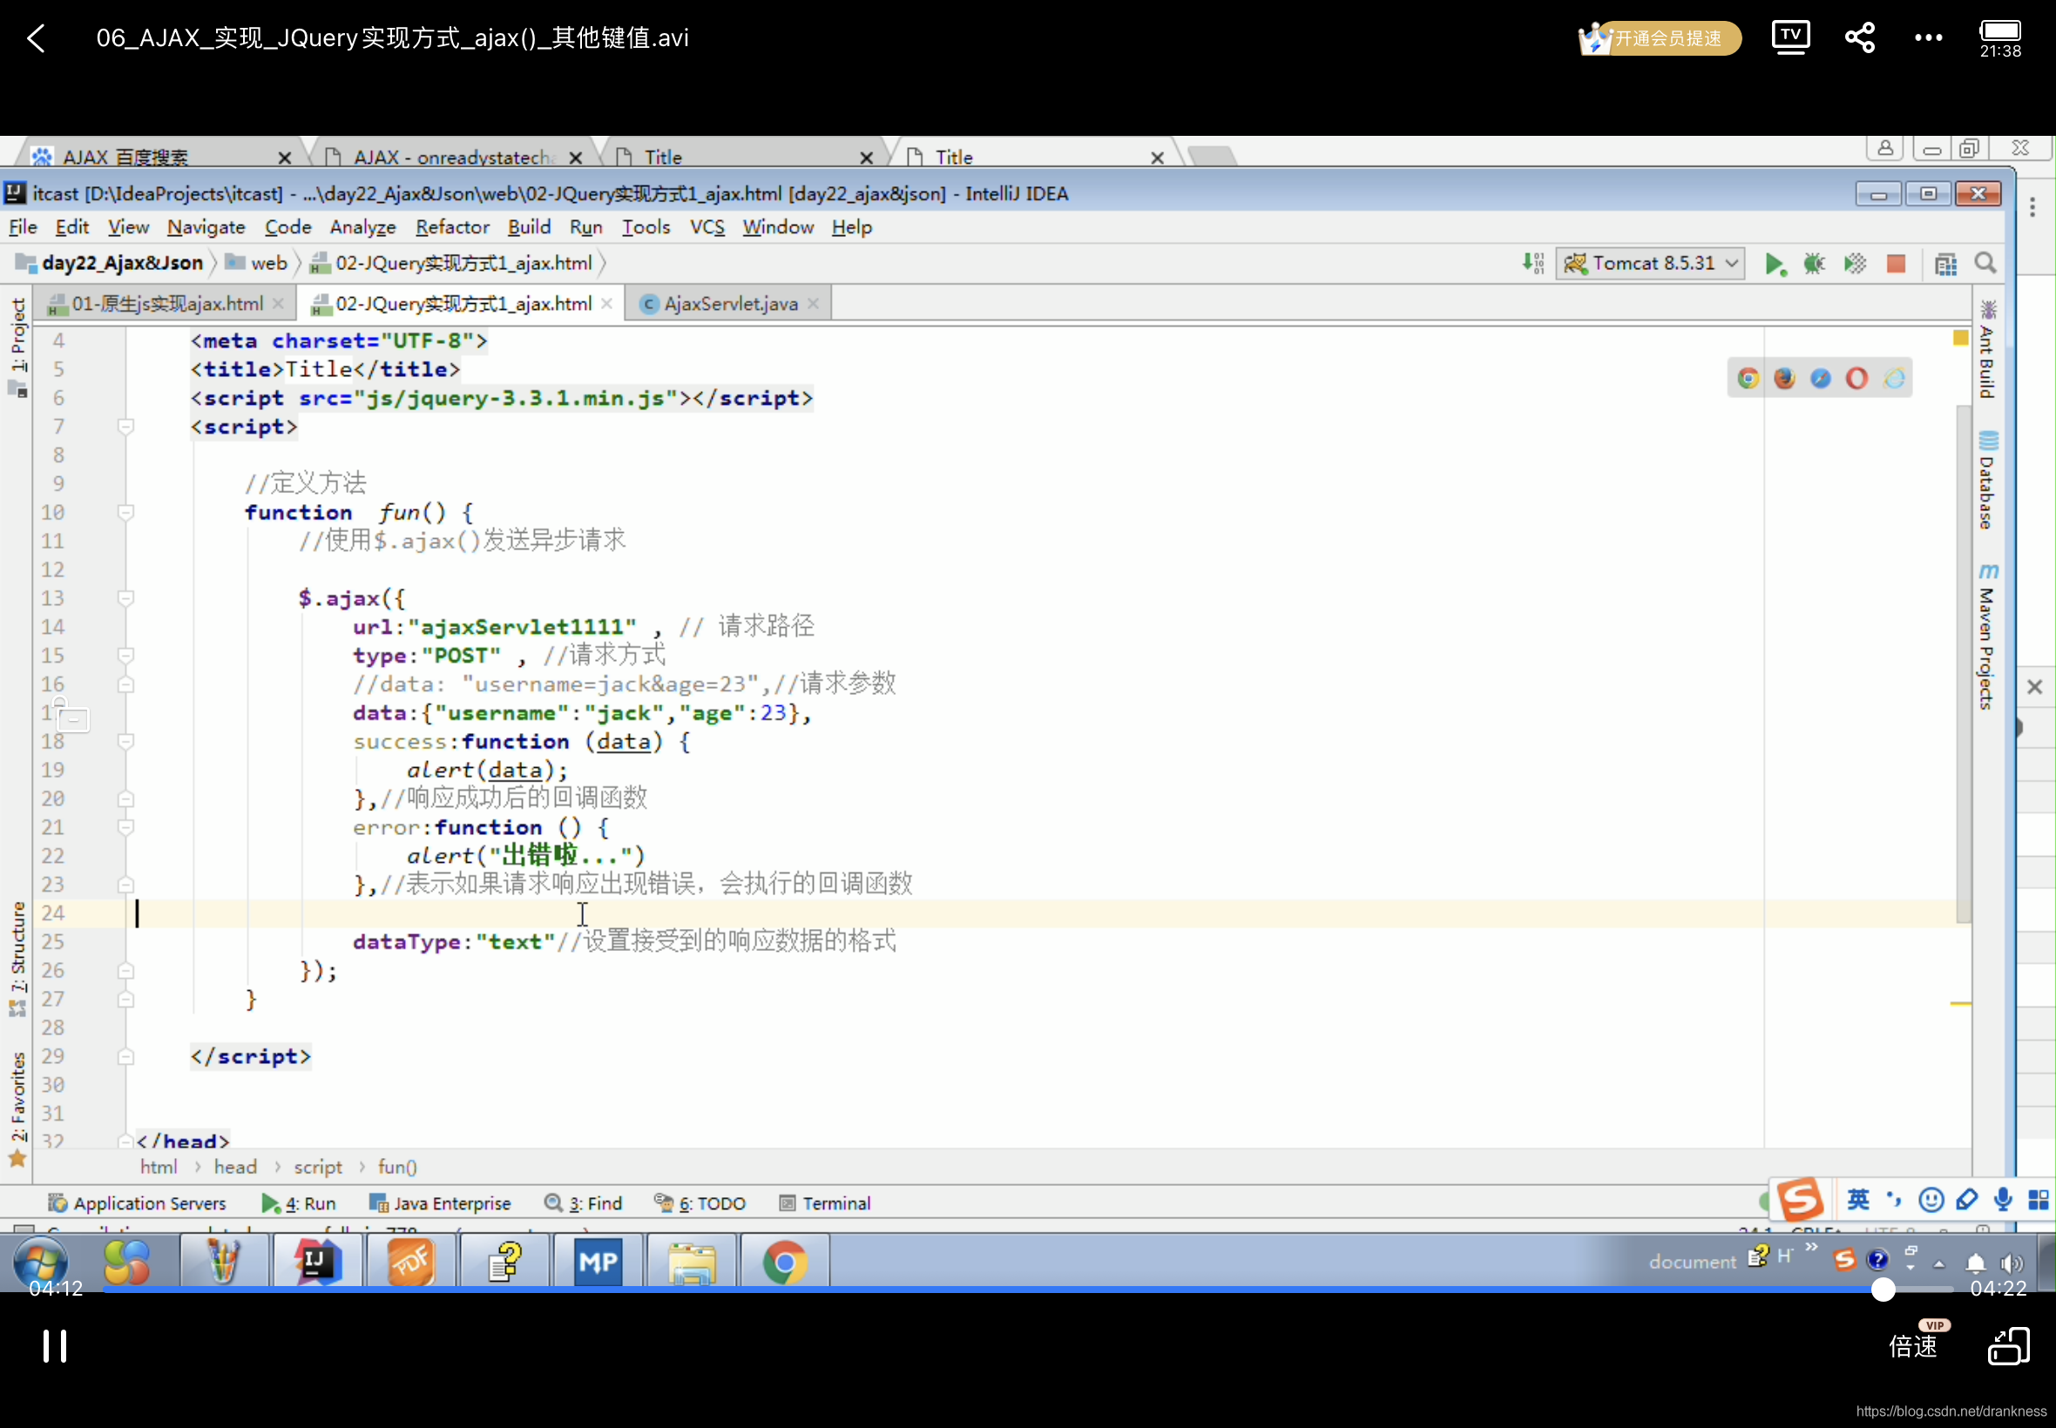Image resolution: width=2056 pixels, height=1428 pixels.
Task: Open the MP application taskbar icon
Action: (x=597, y=1262)
